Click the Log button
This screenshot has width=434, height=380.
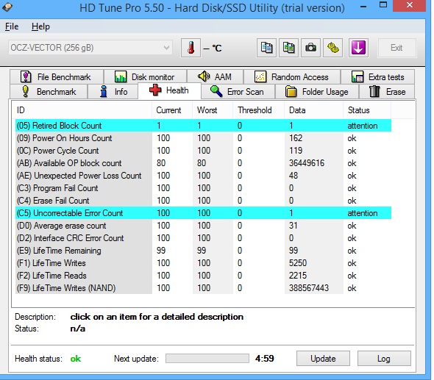[384, 359]
